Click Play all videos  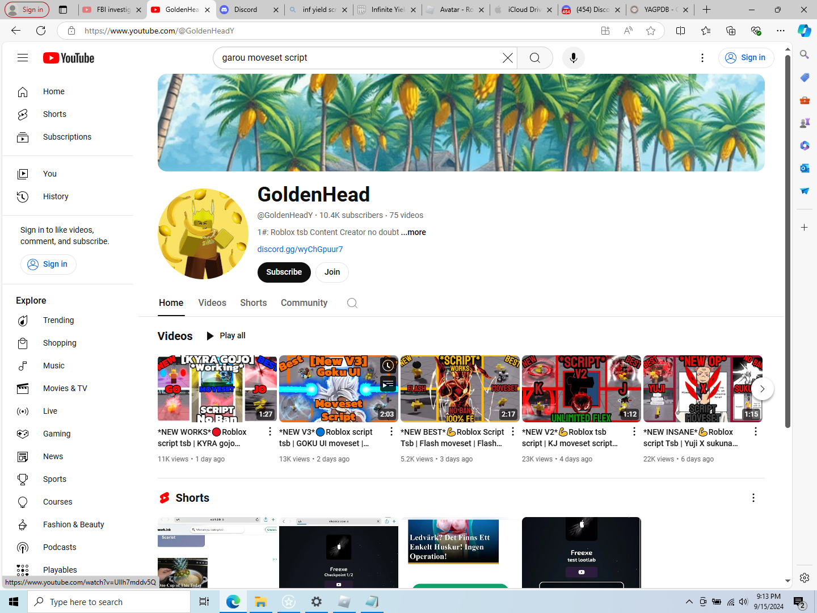point(226,335)
